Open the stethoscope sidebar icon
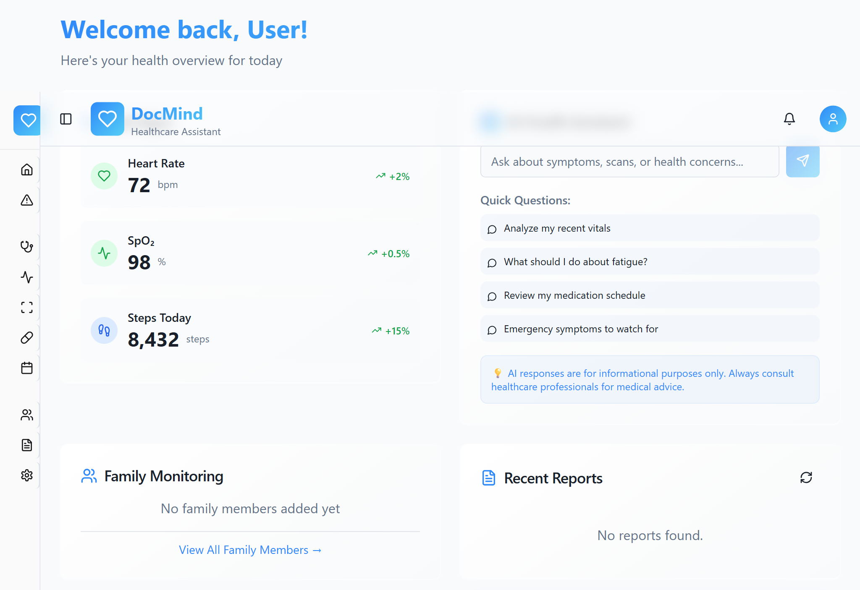860x590 pixels. pos(27,246)
